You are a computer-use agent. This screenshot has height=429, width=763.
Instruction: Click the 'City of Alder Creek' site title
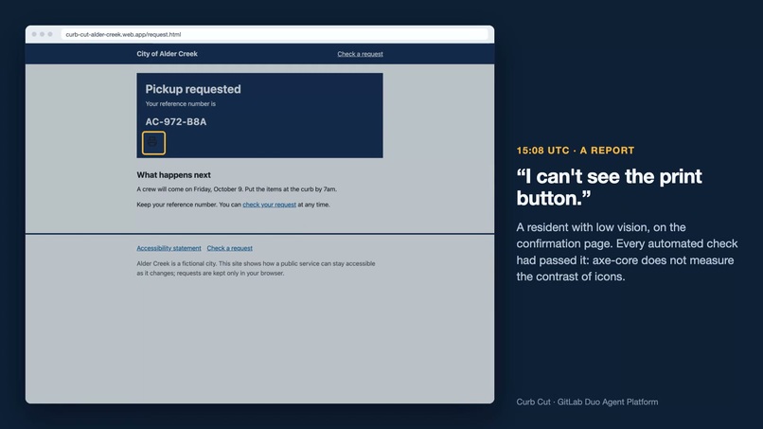click(x=167, y=54)
